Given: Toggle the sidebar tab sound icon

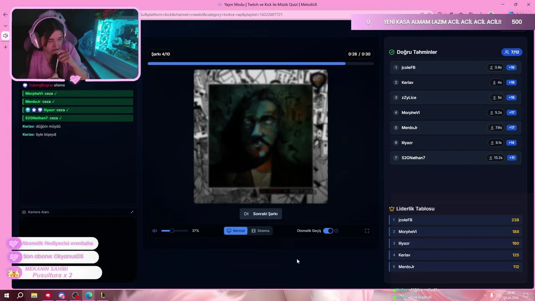Looking at the screenshot, I should [x=5, y=36].
